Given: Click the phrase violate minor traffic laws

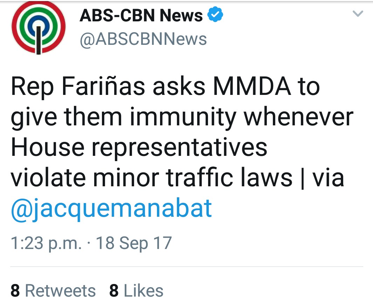Looking at the screenshot, I should (x=151, y=178).
